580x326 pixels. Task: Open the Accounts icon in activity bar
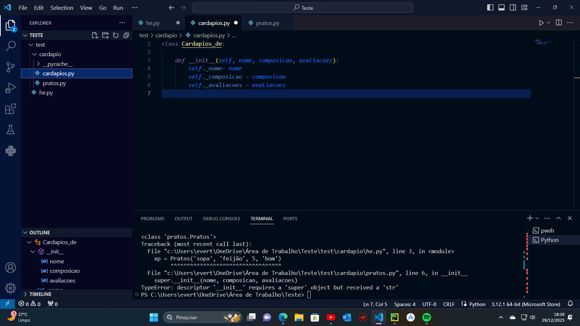click(x=11, y=268)
